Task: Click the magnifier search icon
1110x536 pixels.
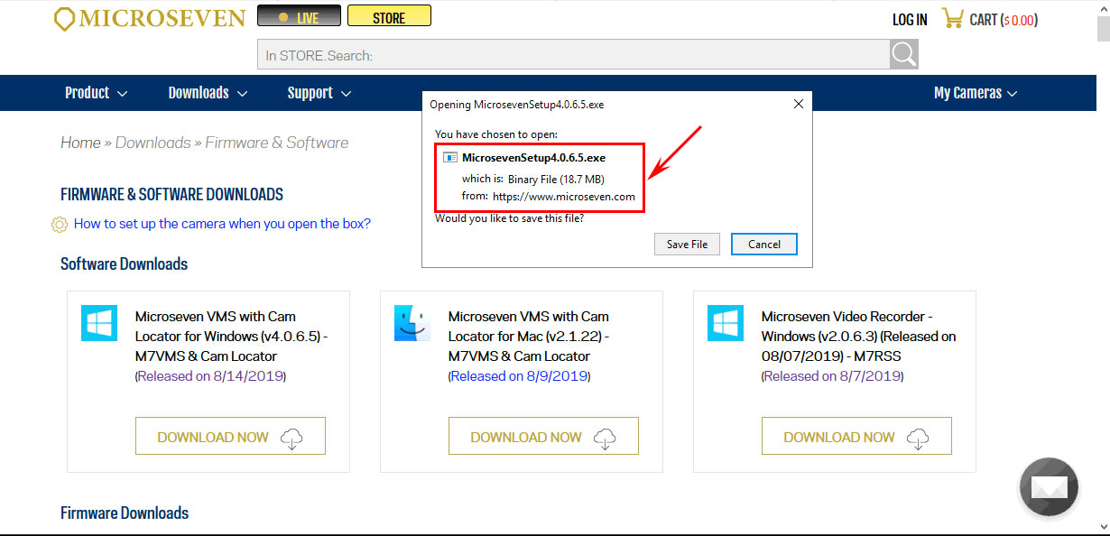Action: point(904,54)
